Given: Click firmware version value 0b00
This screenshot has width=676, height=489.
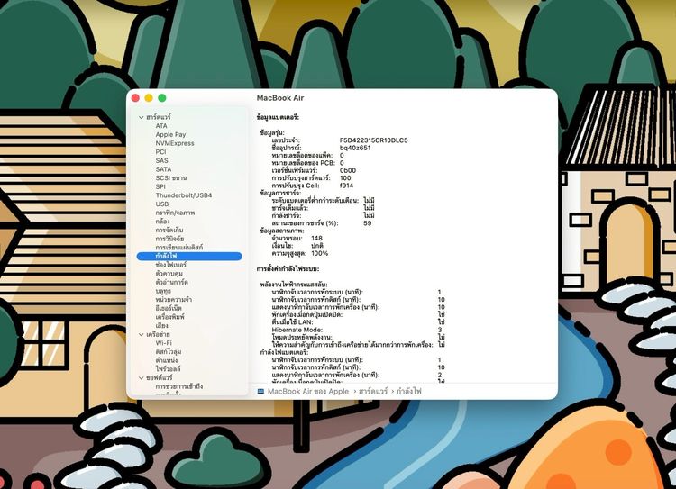Looking at the screenshot, I should pos(348,170).
